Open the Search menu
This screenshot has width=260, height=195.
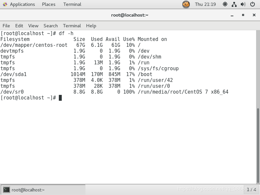[51, 26]
